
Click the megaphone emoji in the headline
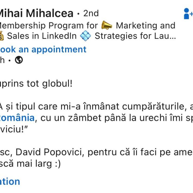pyautogui.click(x=106, y=26)
